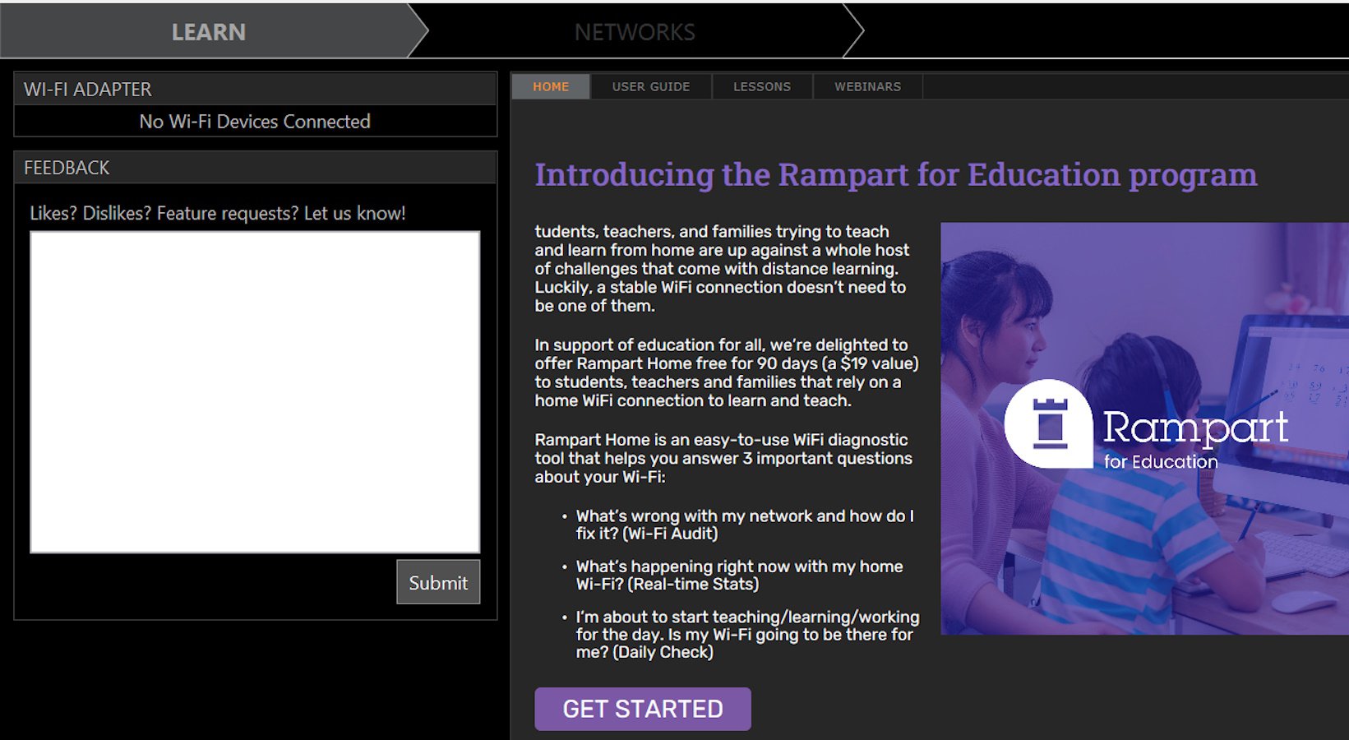The height and width of the screenshot is (740, 1349).
Task: Switch to the NETWORKS step tab
Action: tap(635, 31)
